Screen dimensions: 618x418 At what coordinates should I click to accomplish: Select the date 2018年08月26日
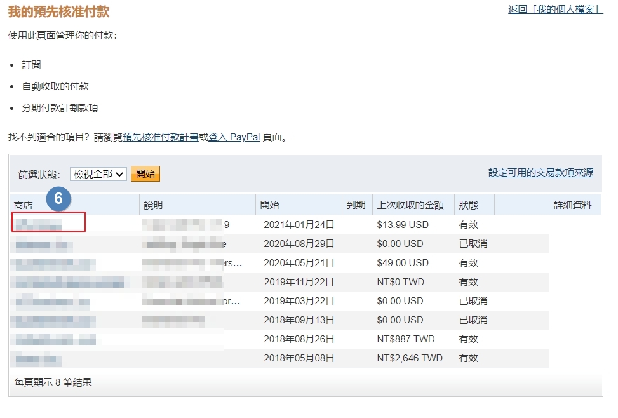coord(299,339)
